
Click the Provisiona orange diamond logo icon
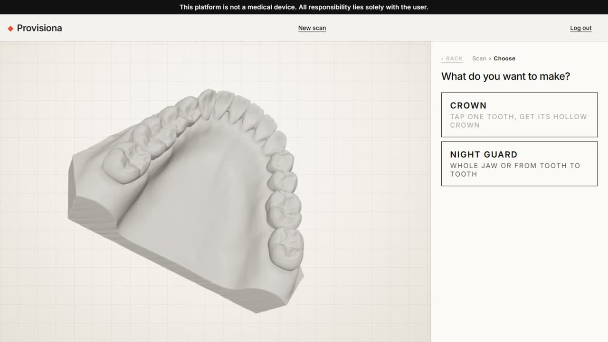click(10, 28)
